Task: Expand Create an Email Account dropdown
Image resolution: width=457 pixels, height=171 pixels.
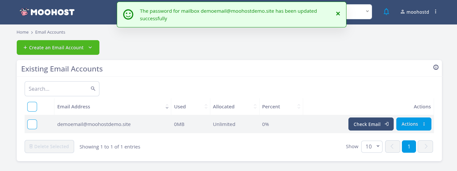Action: pos(90,48)
